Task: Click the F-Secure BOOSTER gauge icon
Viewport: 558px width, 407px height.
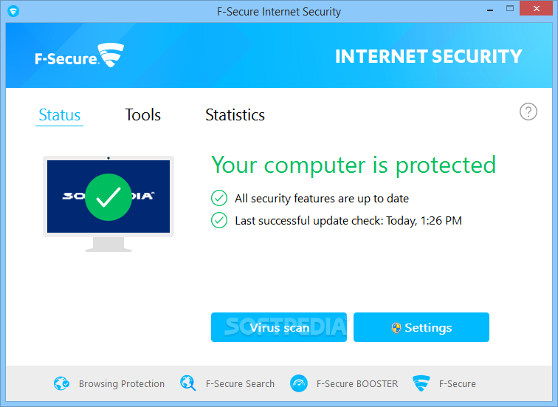Action: 299,383
